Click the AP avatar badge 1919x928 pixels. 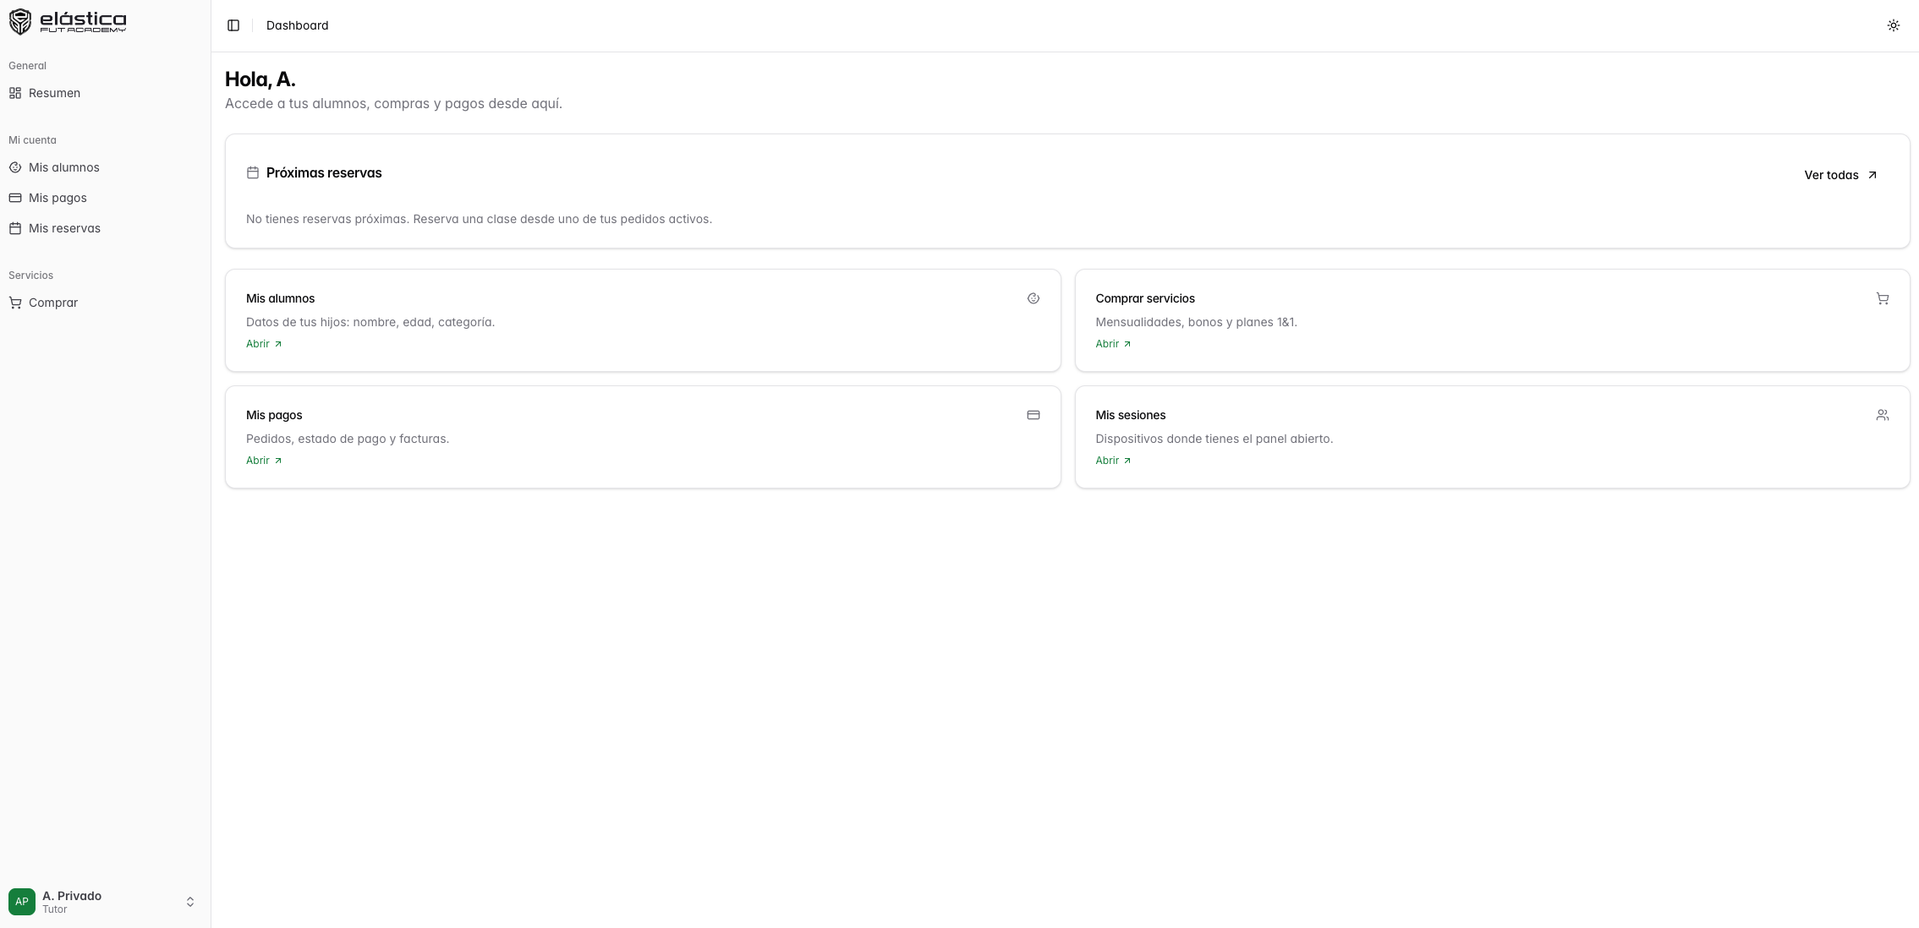click(x=22, y=902)
